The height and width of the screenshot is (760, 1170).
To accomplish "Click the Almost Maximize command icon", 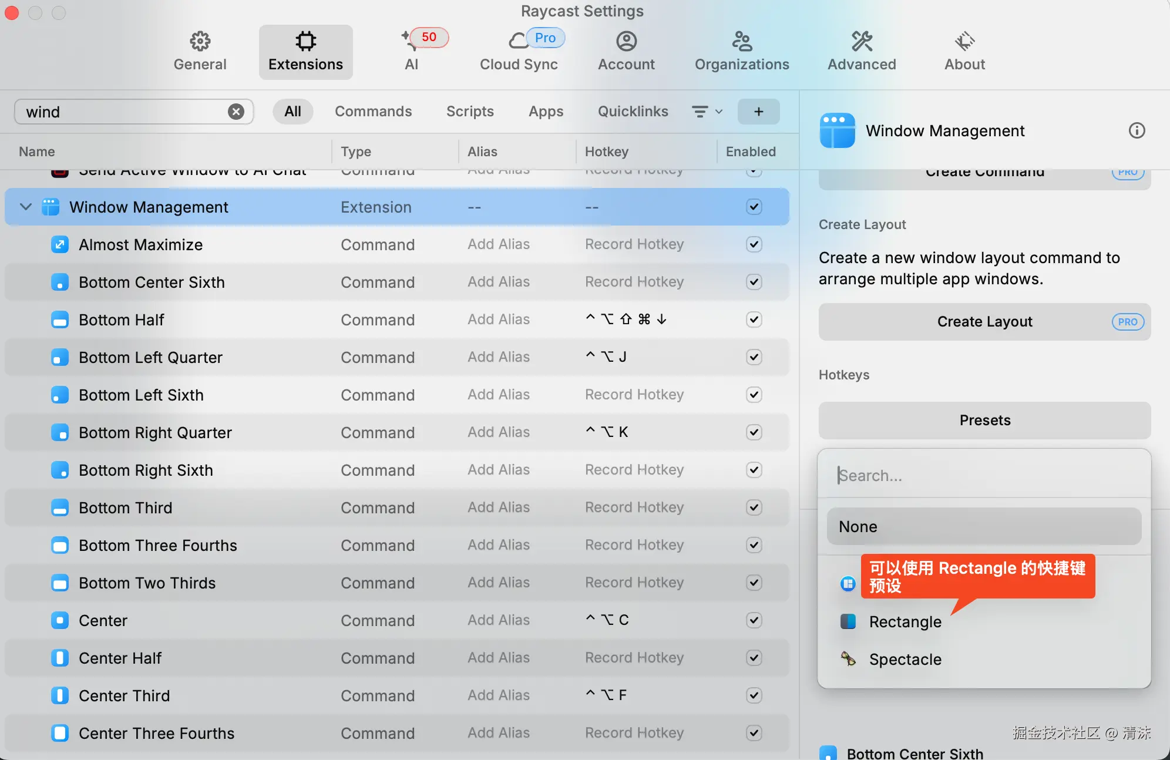I will tap(60, 244).
